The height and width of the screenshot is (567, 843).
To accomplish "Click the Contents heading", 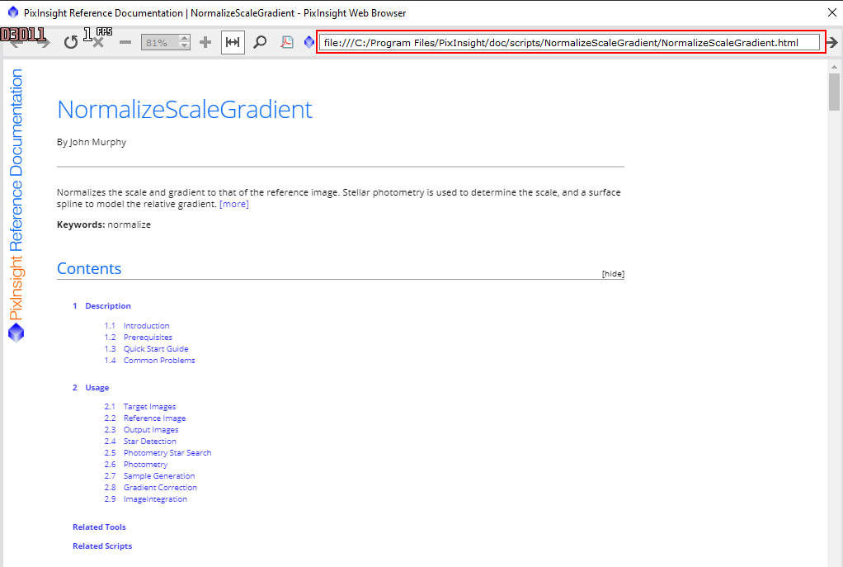I will (89, 268).
